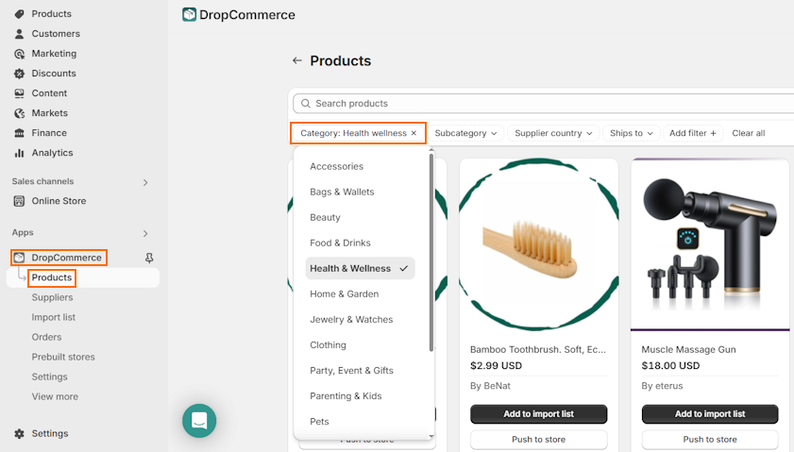The height and width of the screenshot is (452, 794).
Task: Push Bamboo Toothbrush to store
Action: (x=538, y=440)
